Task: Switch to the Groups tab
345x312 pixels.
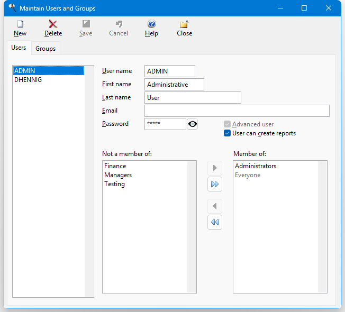Action: pos(46,48)
